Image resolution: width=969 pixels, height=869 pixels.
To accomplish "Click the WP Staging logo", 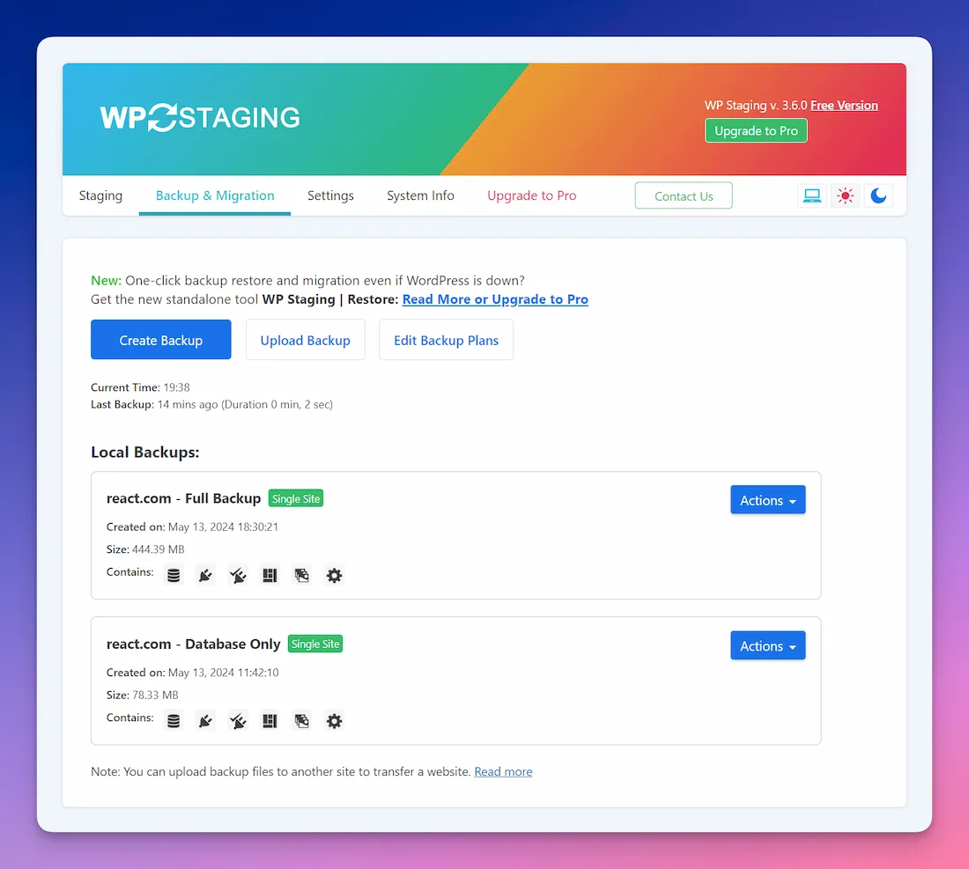I will point(200,118).
